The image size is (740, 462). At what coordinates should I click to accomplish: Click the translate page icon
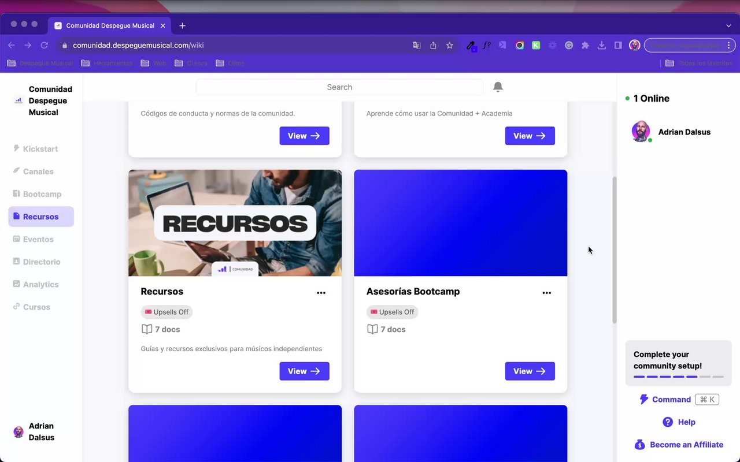[x=416, y=45]
